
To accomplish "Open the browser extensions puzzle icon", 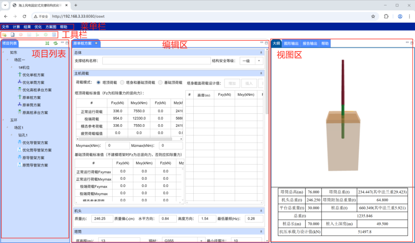I will [386, 17].
